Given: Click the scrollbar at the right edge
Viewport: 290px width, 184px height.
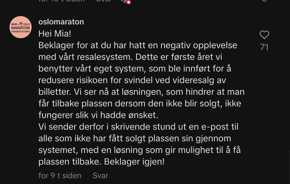Looking at the screenshot, I should pos(289,166).
